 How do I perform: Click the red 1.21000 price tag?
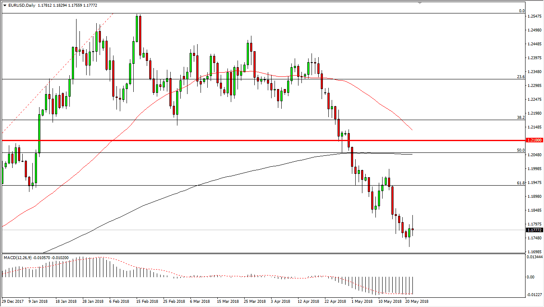[x=533, y=140]
